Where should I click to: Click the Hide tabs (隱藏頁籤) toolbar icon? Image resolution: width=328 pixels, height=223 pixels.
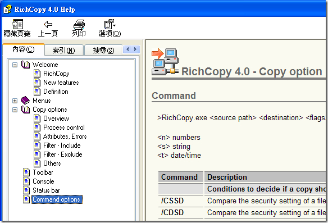point(17,25)
